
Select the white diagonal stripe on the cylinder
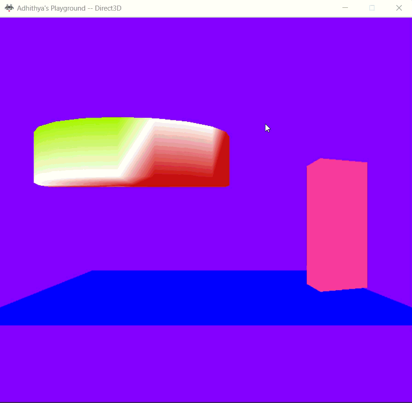[136, 148]
